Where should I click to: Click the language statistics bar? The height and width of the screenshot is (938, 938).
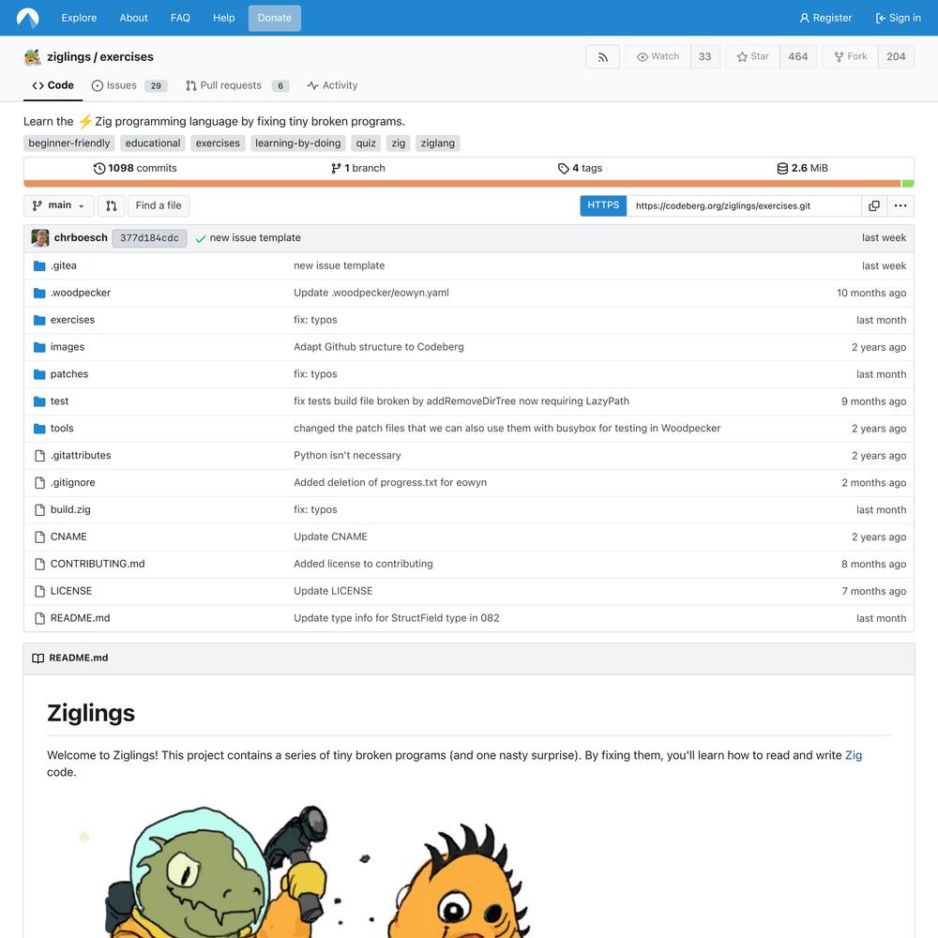pyautogui.click(x=469, y=184)
